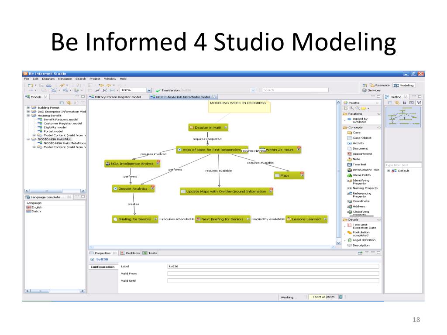
Task: Expand the Default outline item
Action: [388, 171]
